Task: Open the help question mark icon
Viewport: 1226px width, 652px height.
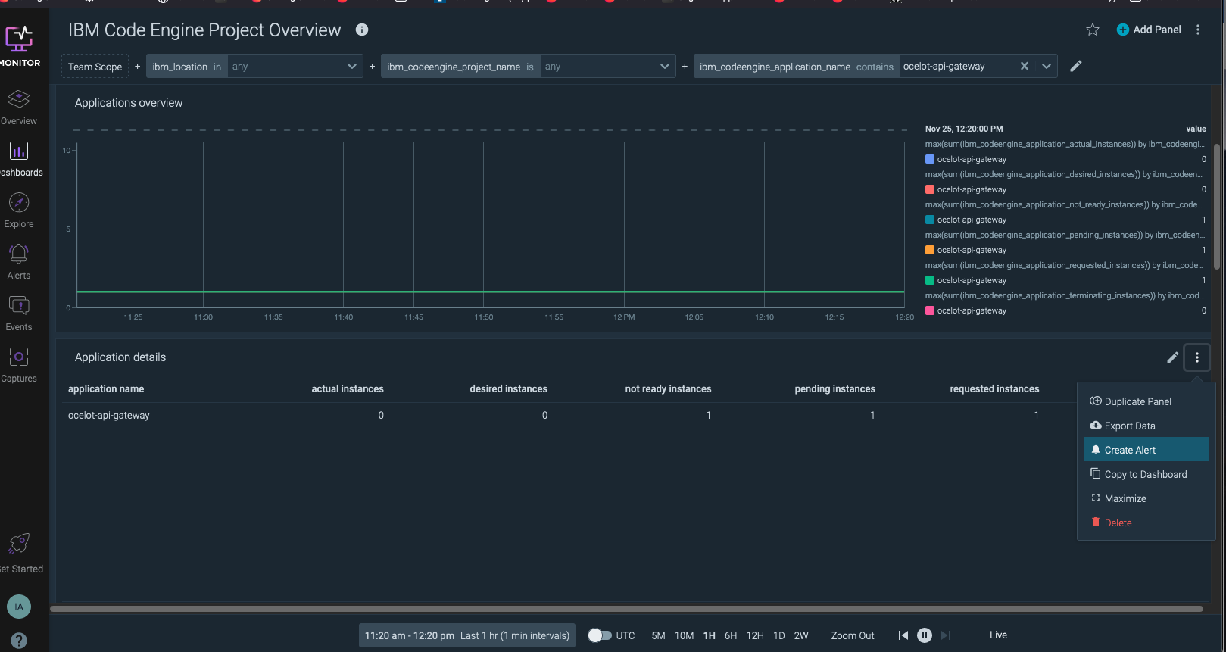Action: pyautogui.click(x=19, y=641)
